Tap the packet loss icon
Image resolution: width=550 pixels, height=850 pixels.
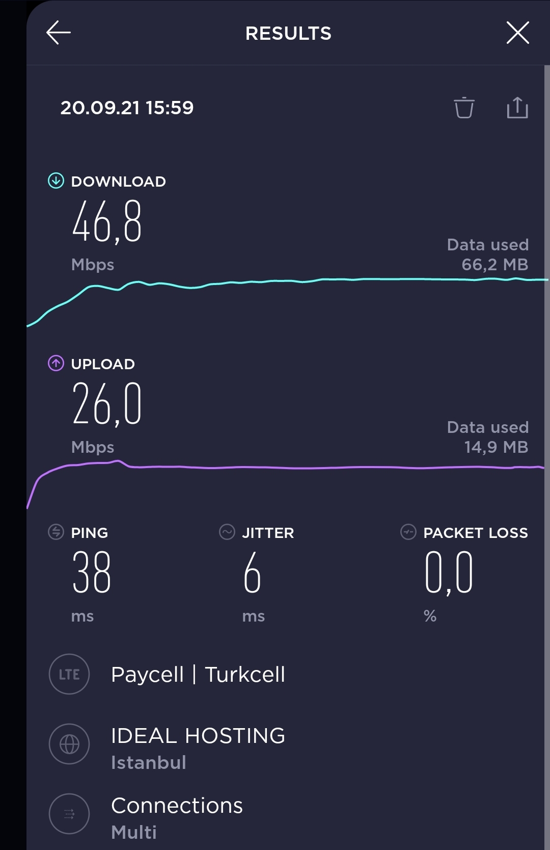[x=408, y=532]
